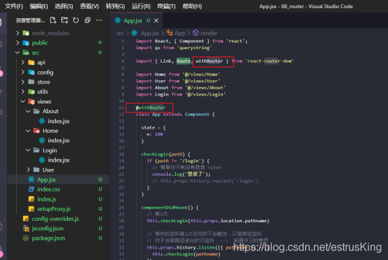
Task: Open index.css in the file tree
Action: pos(48,189)
